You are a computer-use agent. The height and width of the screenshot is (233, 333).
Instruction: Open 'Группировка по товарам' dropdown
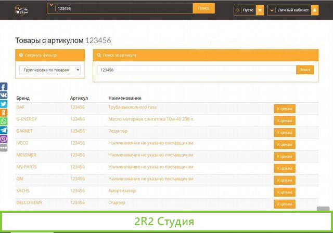(50, 70)
